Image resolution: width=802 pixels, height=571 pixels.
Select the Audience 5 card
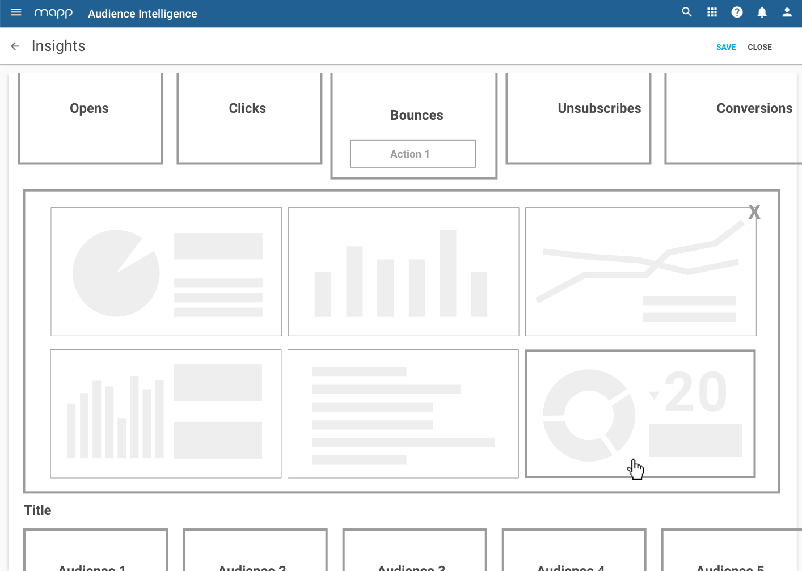click(x=732, y=550)
